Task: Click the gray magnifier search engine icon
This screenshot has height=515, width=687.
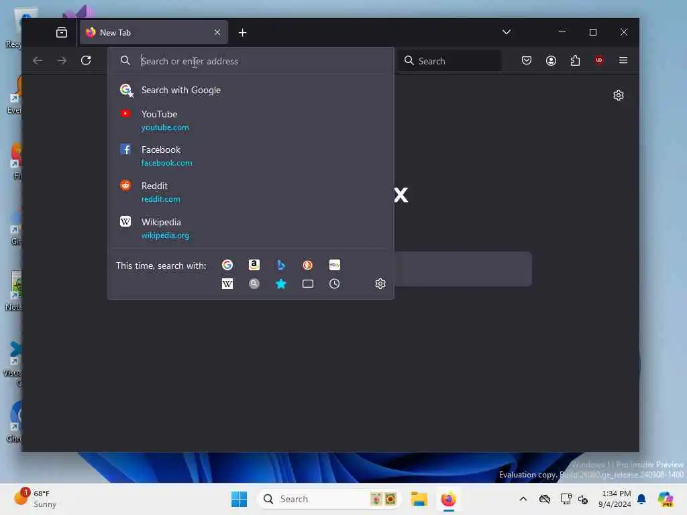Action: tap(254, 284)
